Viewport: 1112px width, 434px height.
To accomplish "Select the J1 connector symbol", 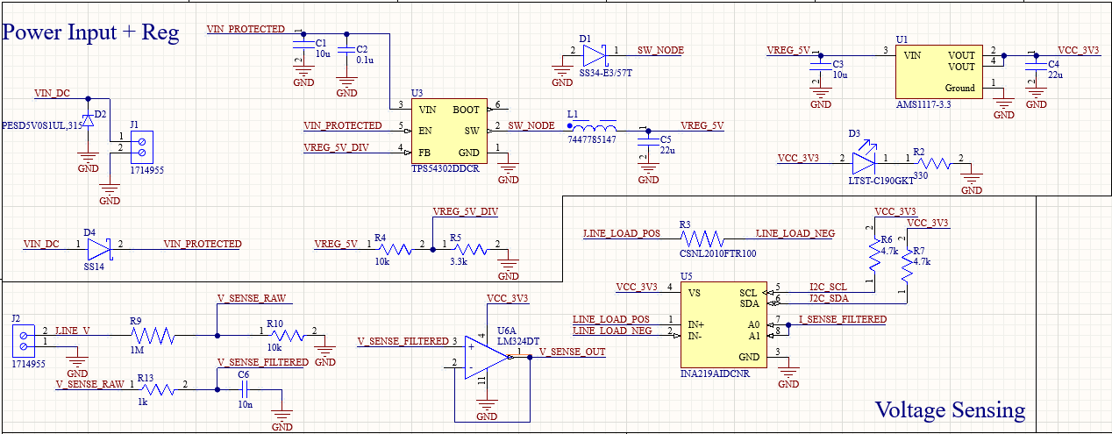I will tap(140, 146).
